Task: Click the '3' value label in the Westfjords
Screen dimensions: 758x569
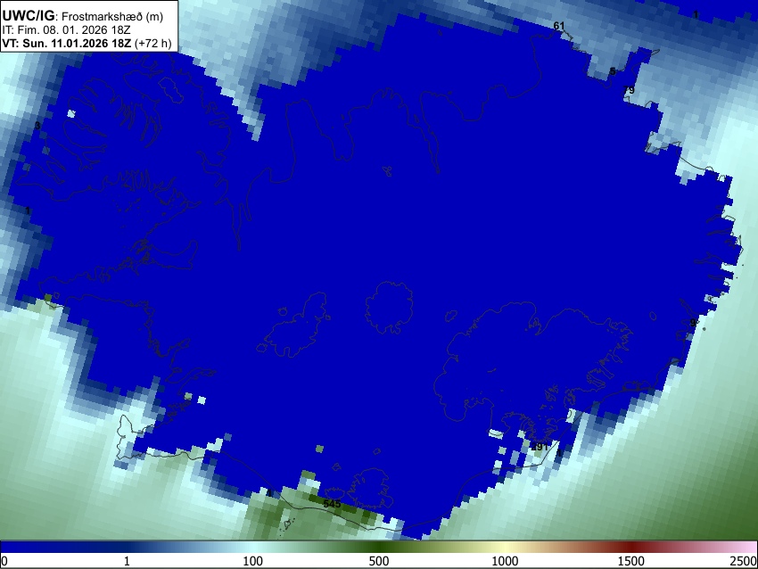Action: coord(37,126)
